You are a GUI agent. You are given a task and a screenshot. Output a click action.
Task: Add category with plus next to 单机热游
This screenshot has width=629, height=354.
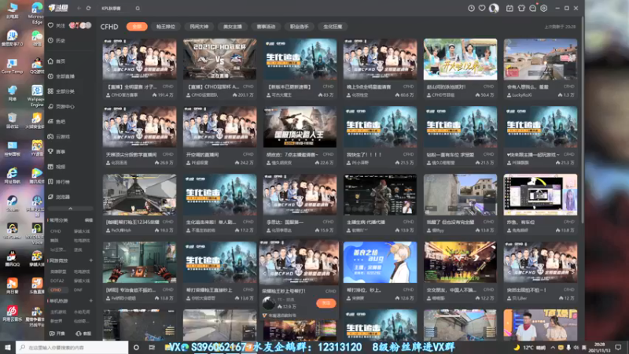click(x=90, y=301)
